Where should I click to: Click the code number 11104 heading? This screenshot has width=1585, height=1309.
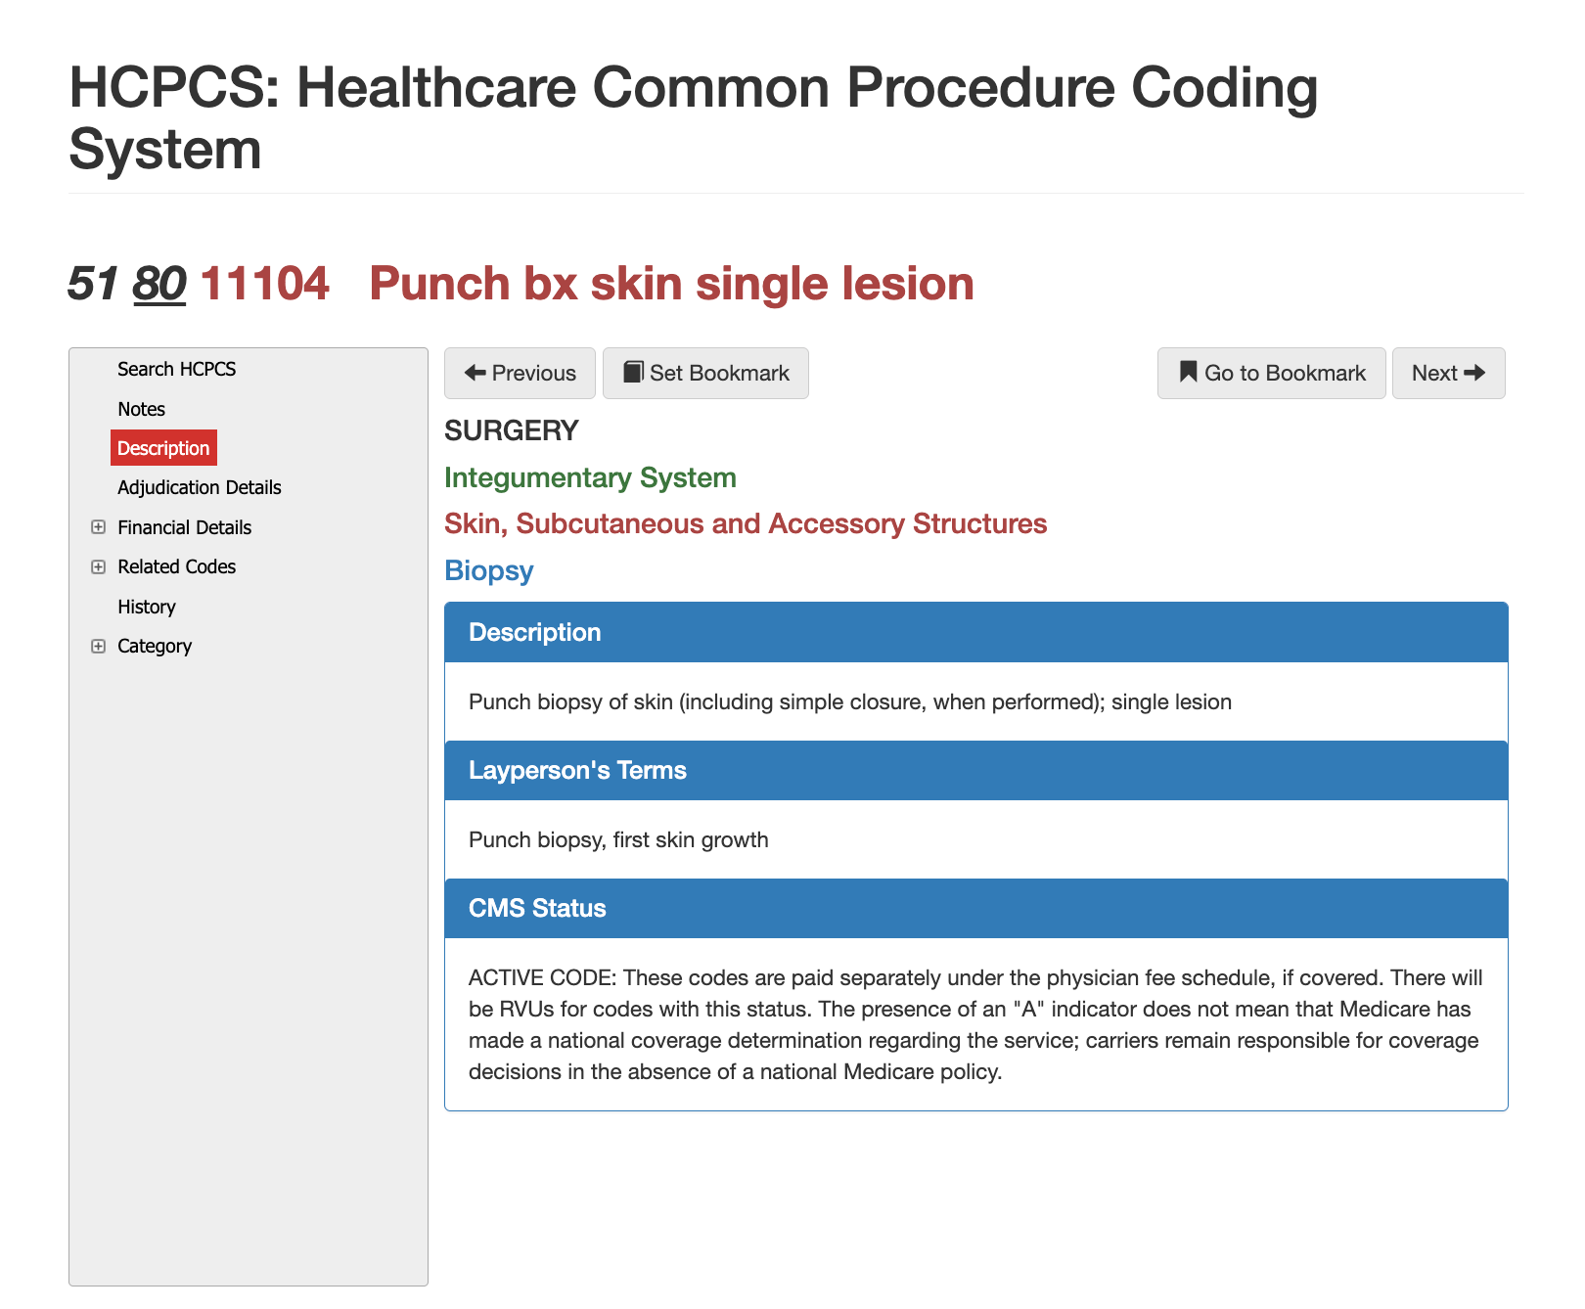pyautogui.click(x=264, y=284)
